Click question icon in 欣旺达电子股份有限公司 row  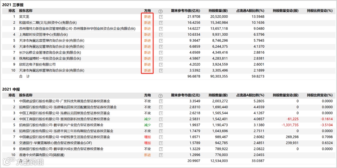(161, 65)
